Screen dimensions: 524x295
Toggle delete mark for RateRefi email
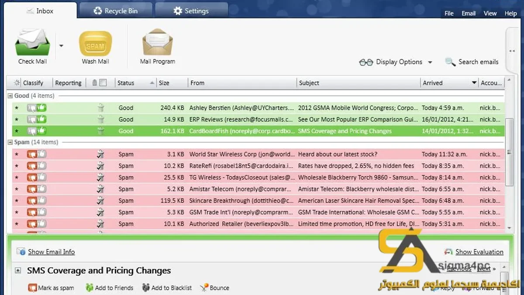pyautogui.click(x=100, y=166)
